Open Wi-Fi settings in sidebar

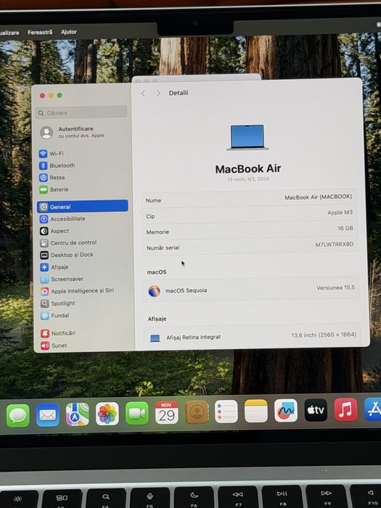coord(52,154)
